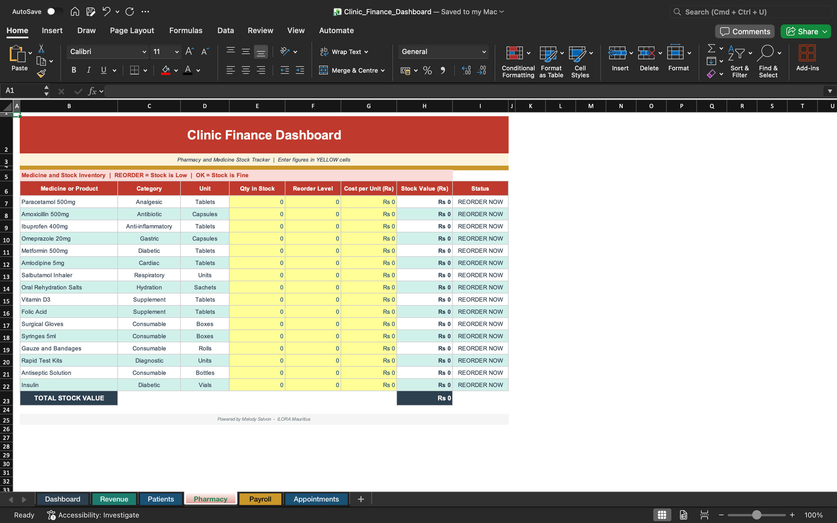Open Find & Select
This screenshot has height=523, width=837.
pos(768,62)
